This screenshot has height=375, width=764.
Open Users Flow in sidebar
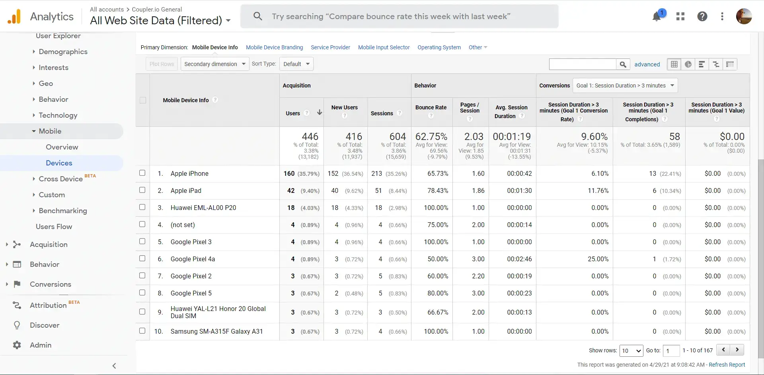(x=54, y=227)
